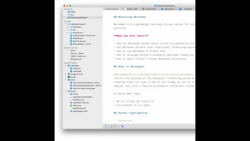
Task: Click the AppDelegate.swift file icon
Action: click(x=71, y=111)
